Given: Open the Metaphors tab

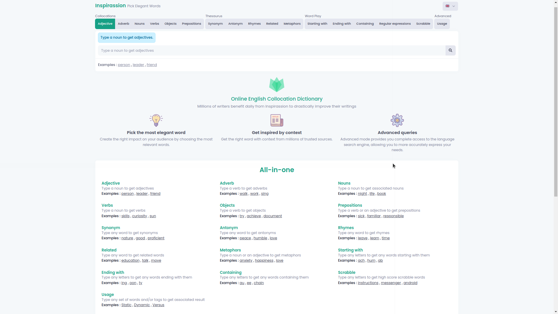Looking at the screenshot, I should (x=292, y=24).
